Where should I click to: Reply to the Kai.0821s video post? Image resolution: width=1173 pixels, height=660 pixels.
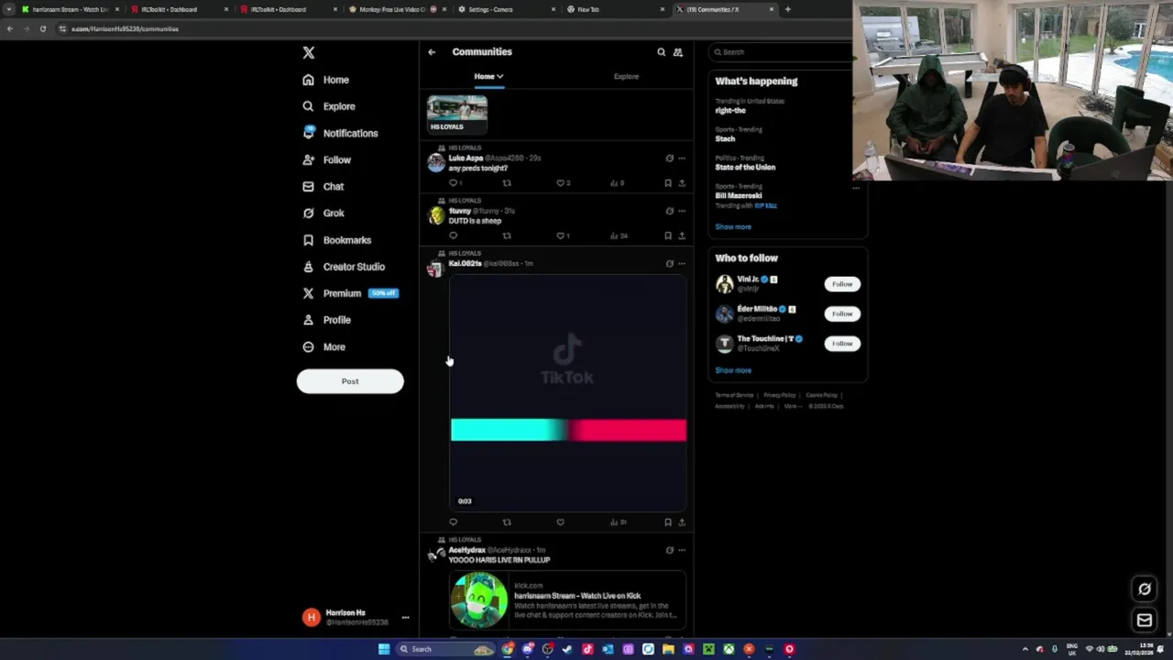[x=453, y=522]
